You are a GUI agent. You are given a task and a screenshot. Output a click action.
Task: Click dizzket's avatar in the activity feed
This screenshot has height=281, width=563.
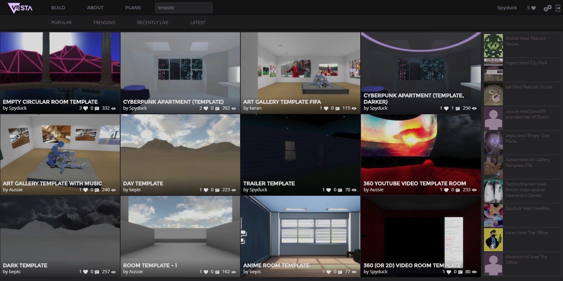pyautogui.click(x=493, y=45)
